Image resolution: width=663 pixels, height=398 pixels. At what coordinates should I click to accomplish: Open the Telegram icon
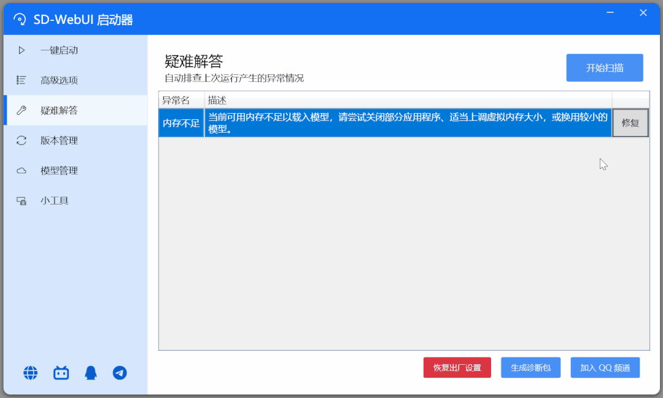120,373
